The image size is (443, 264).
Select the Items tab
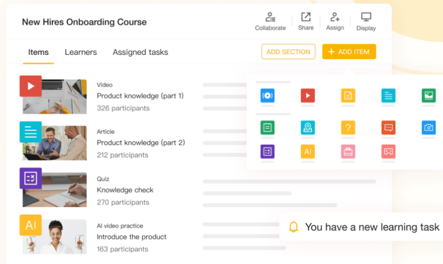point(39,52)
